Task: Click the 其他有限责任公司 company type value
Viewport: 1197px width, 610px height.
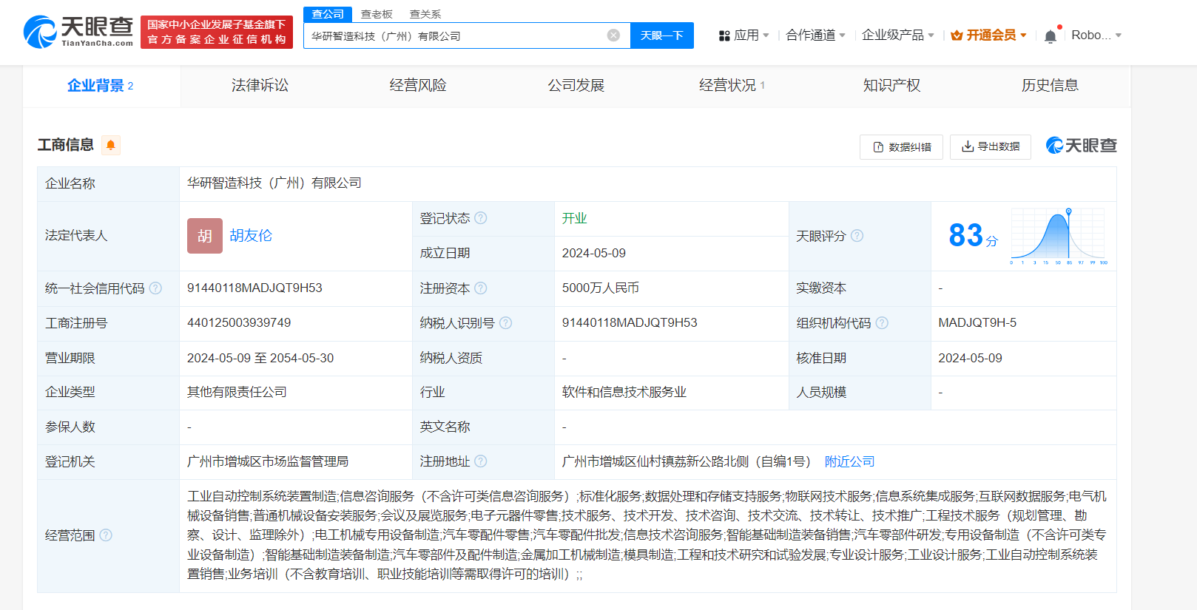Action: coord(237,393)
